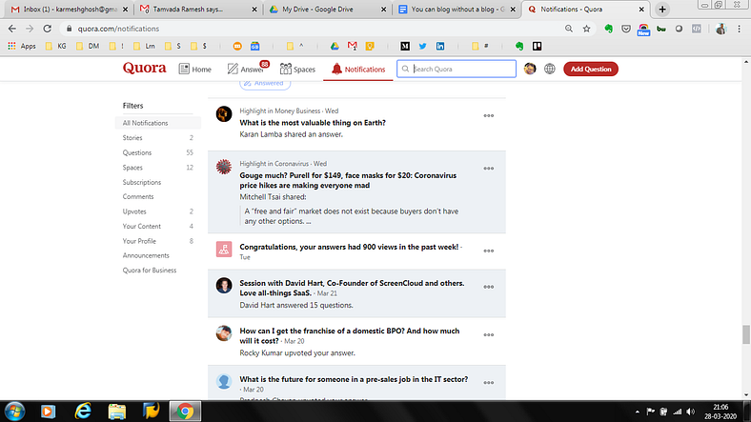This screenshot has width=751, height=422.
Task: Click the address bar URL
Action: [x=118, y=29]
